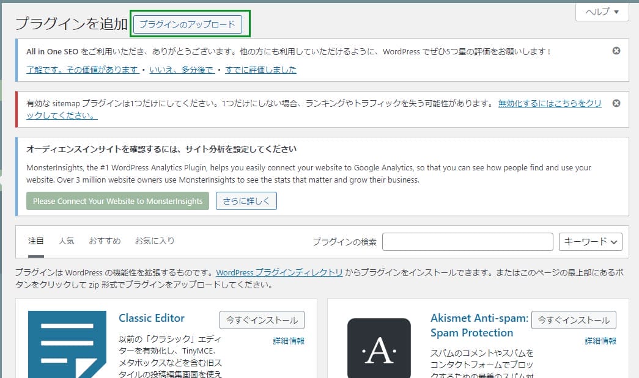This screenshot has height=378, width=639.
Task: Open the ヘルプ dropdown tab
Action: pos(602,12)
